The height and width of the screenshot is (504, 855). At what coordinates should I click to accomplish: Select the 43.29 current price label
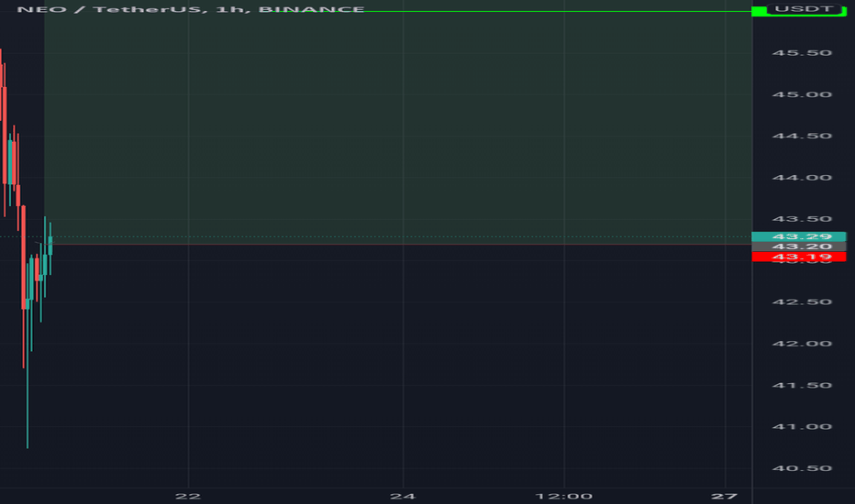coord(799,236)
